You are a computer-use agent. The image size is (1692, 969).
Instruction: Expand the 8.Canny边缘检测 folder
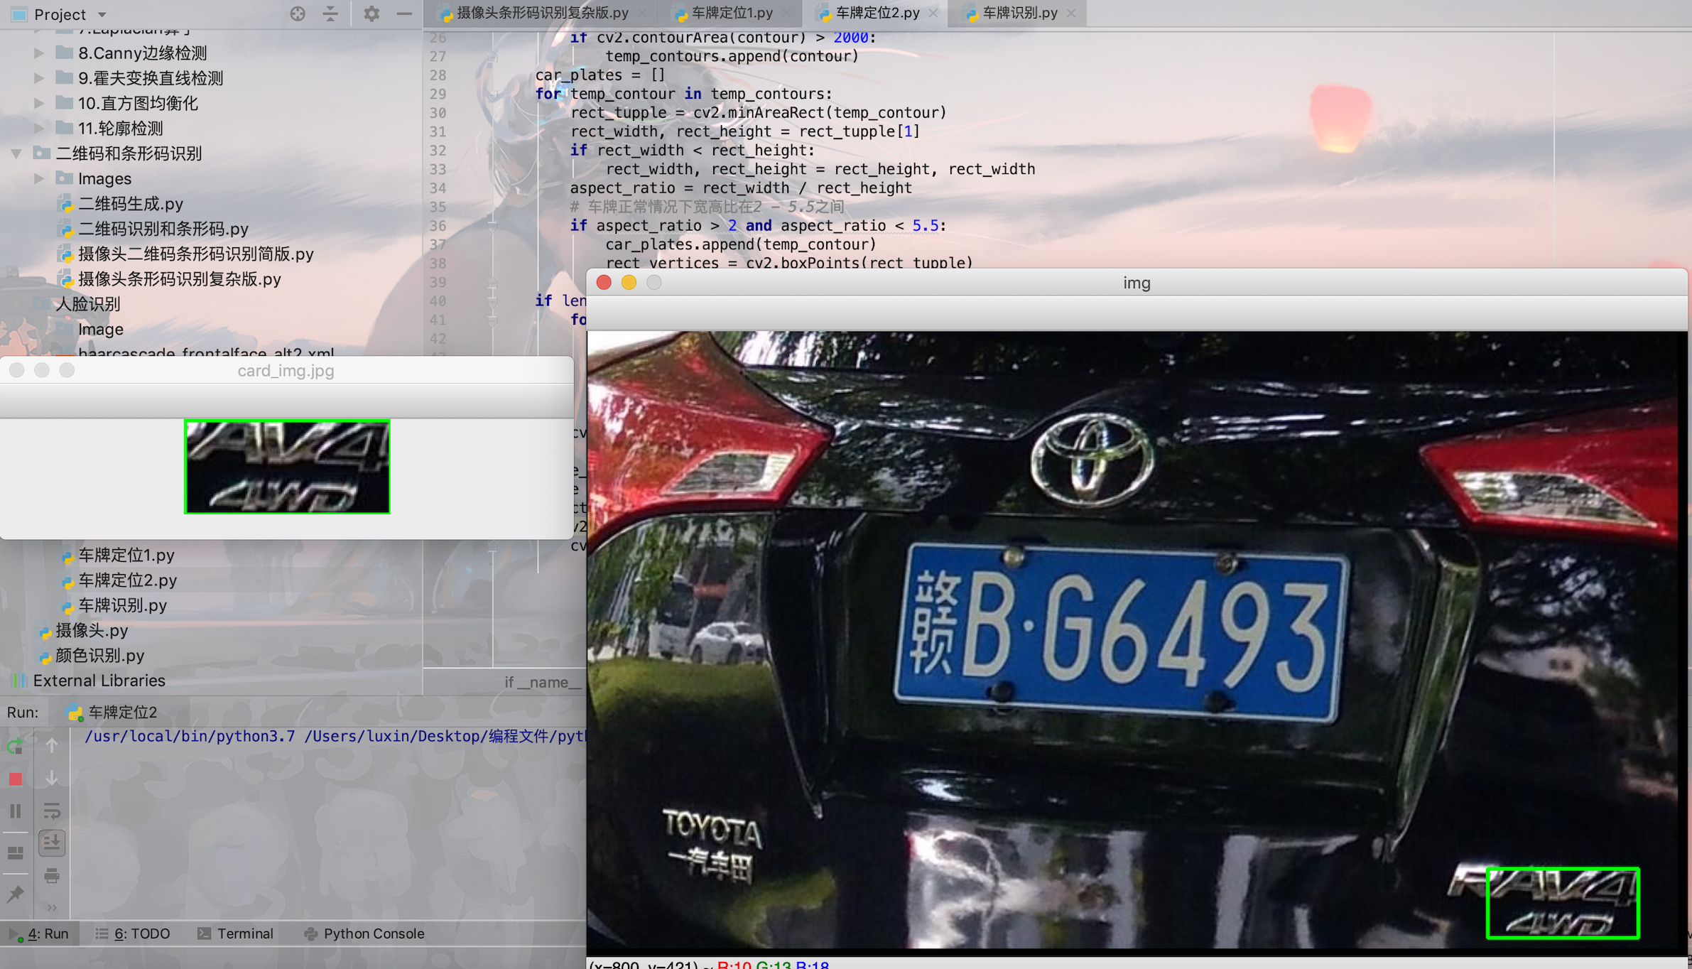[x=39, y=53]
